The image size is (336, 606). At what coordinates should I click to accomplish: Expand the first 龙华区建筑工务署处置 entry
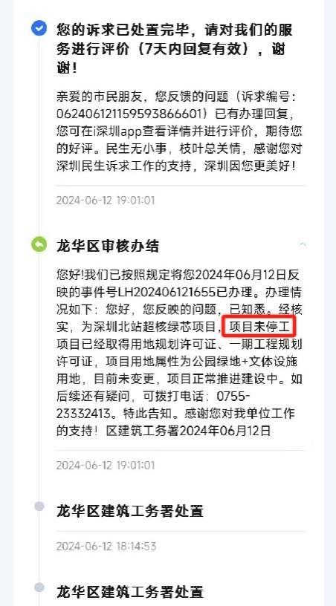click(130, 511)
